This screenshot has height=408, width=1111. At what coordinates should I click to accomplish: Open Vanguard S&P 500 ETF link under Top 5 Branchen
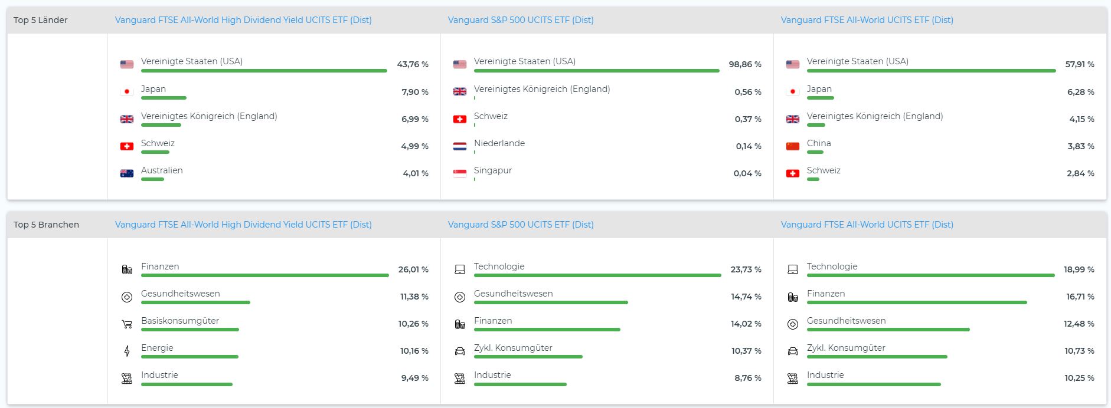point(521,225)
